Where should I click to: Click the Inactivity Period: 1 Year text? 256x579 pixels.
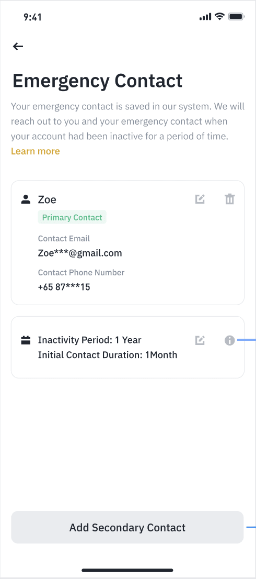(x=89, y=340)
